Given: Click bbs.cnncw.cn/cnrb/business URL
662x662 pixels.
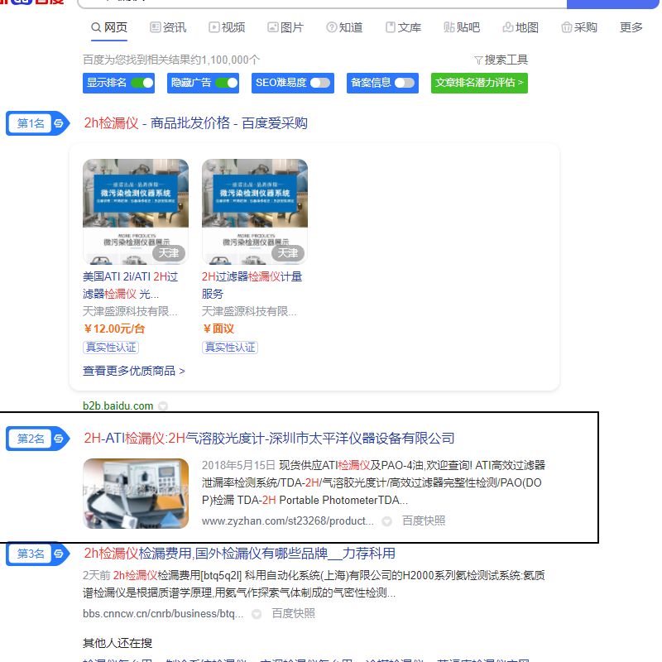Looking at the screenshot, I should (163, 613).
